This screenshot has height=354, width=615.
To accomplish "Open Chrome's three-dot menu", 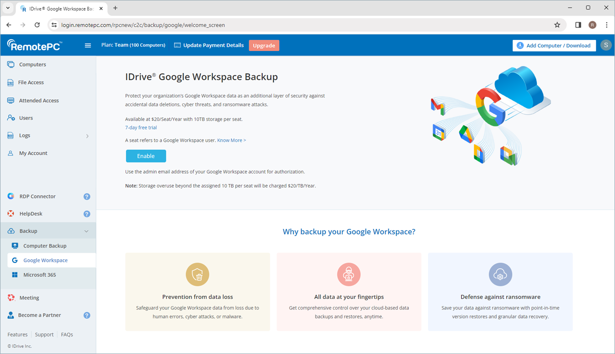I will click(606, 25).
